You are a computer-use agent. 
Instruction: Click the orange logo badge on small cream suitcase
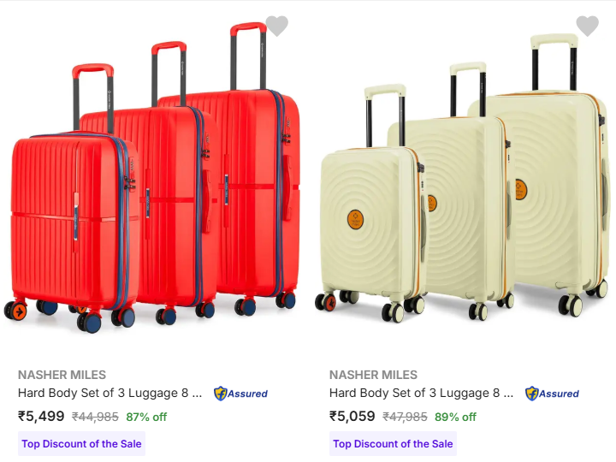(356, 219)
